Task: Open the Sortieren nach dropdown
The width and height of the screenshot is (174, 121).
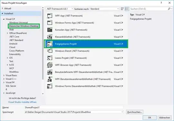Action: (104, 9)
